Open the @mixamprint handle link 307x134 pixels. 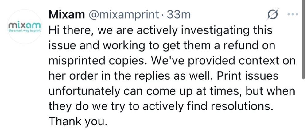pos(124,15)
